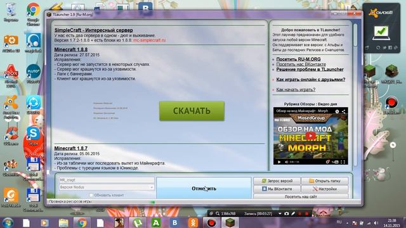Click the username field MR_cragt
406x228 pixels.
tap(107, 180)
